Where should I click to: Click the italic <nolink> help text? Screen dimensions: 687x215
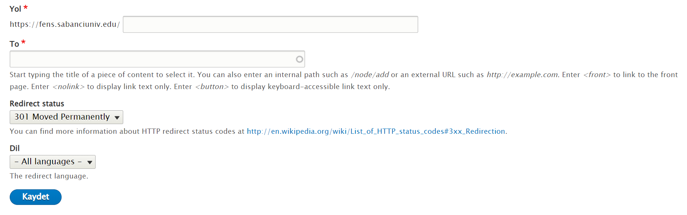[x=68, y=86]
